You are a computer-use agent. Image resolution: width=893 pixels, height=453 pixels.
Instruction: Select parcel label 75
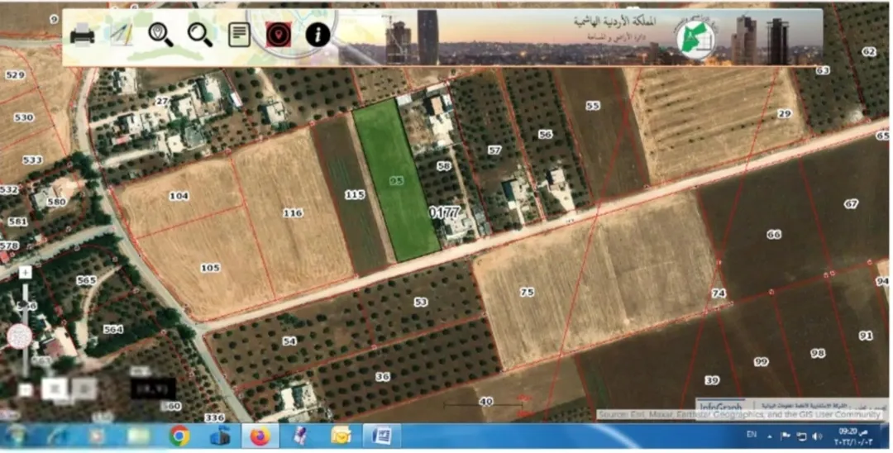pyautogui.click(x=527, y=292)
